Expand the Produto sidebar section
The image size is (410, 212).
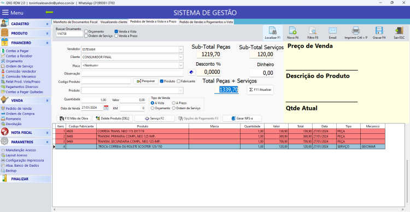tap(48, 33)
